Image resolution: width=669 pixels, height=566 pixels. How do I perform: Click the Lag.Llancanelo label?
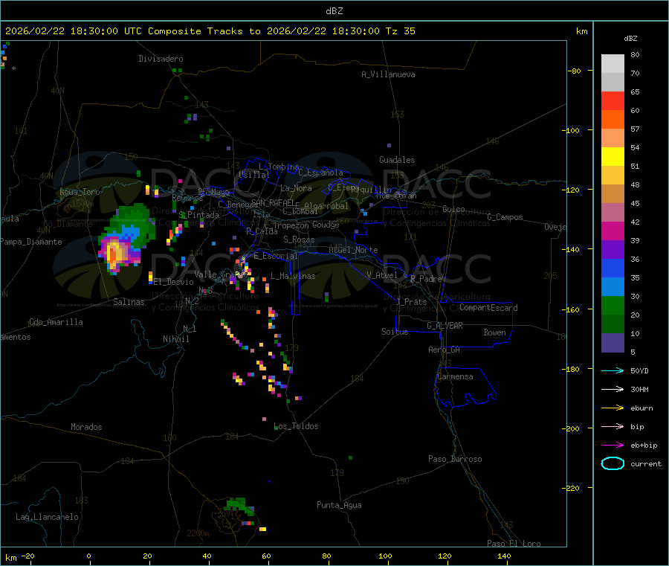(48, 517)
